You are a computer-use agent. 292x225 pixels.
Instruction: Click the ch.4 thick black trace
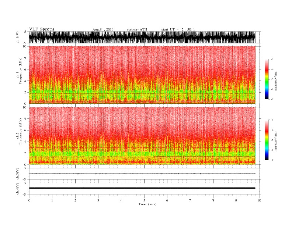tap(142, 188)
